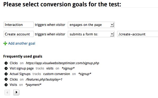Select the /features.php?autoplay=1 goal
Image resolution: width=158 pixels, height=98 pixels.
[x=36, y=80]
